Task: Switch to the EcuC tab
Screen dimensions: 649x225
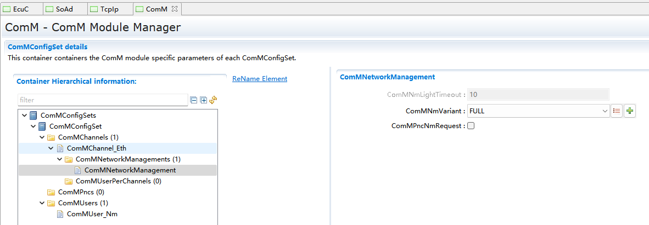Action: coord(20,9)
